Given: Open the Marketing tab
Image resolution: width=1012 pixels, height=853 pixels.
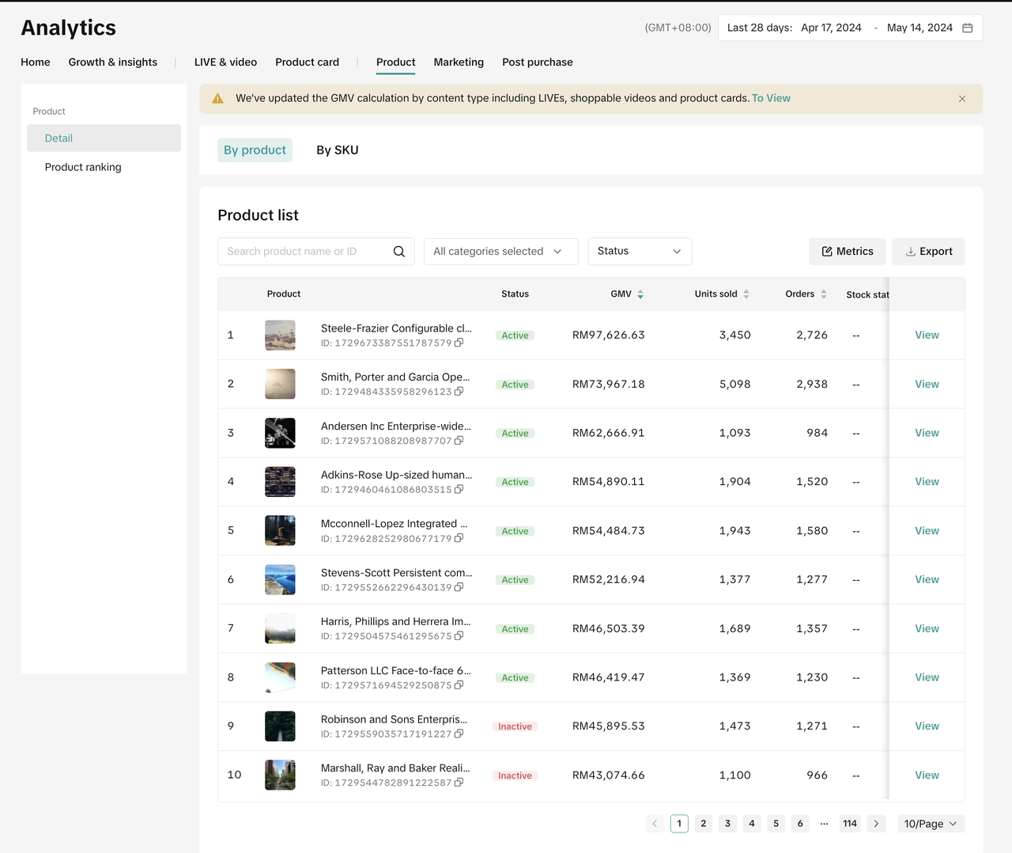Looking at the screenshot, I should click(x=459, y=62).
